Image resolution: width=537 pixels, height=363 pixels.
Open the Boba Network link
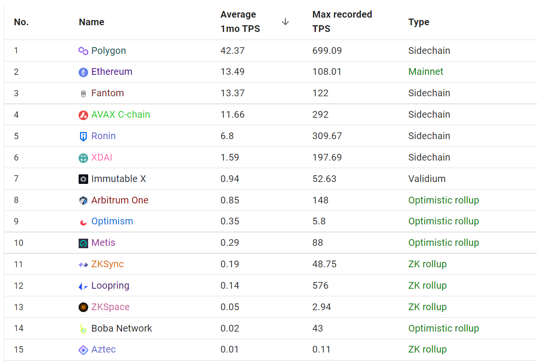click(122, 329)
